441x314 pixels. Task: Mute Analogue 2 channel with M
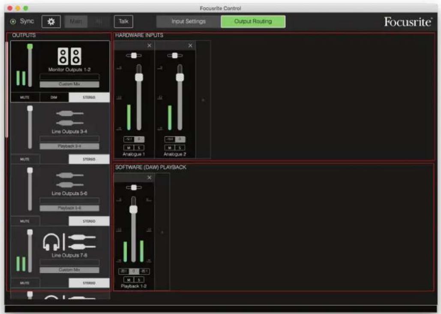tap(170, 148)
